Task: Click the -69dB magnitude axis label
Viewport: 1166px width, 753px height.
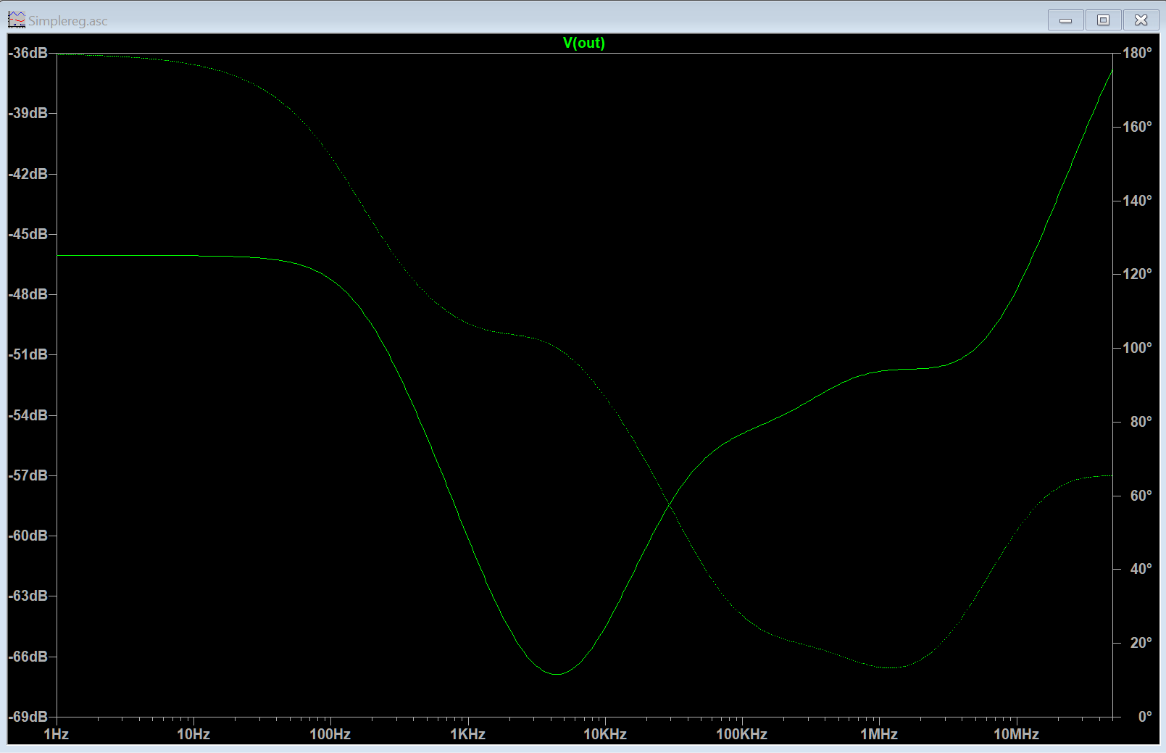Action: coord(28,717)
